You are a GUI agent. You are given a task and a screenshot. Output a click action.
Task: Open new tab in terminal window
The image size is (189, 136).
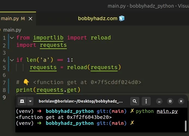click(x=22, y=101)
